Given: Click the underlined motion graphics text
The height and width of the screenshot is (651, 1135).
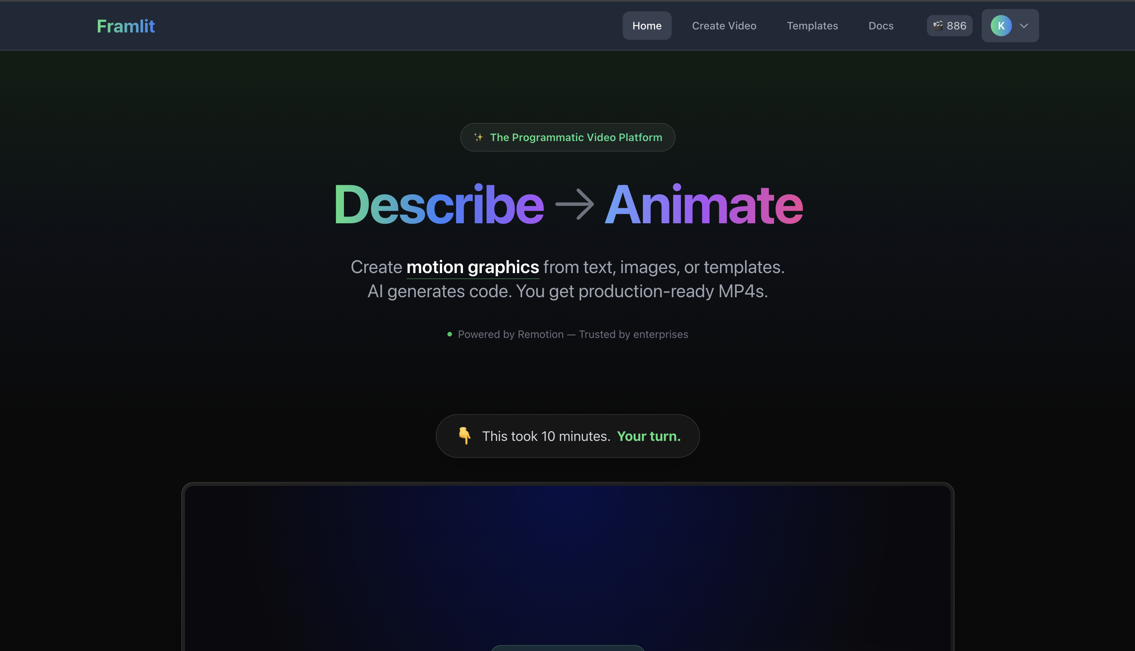Looking at the screenshot, I should pos(472,267).
